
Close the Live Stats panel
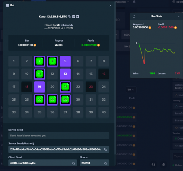[179, 16]
